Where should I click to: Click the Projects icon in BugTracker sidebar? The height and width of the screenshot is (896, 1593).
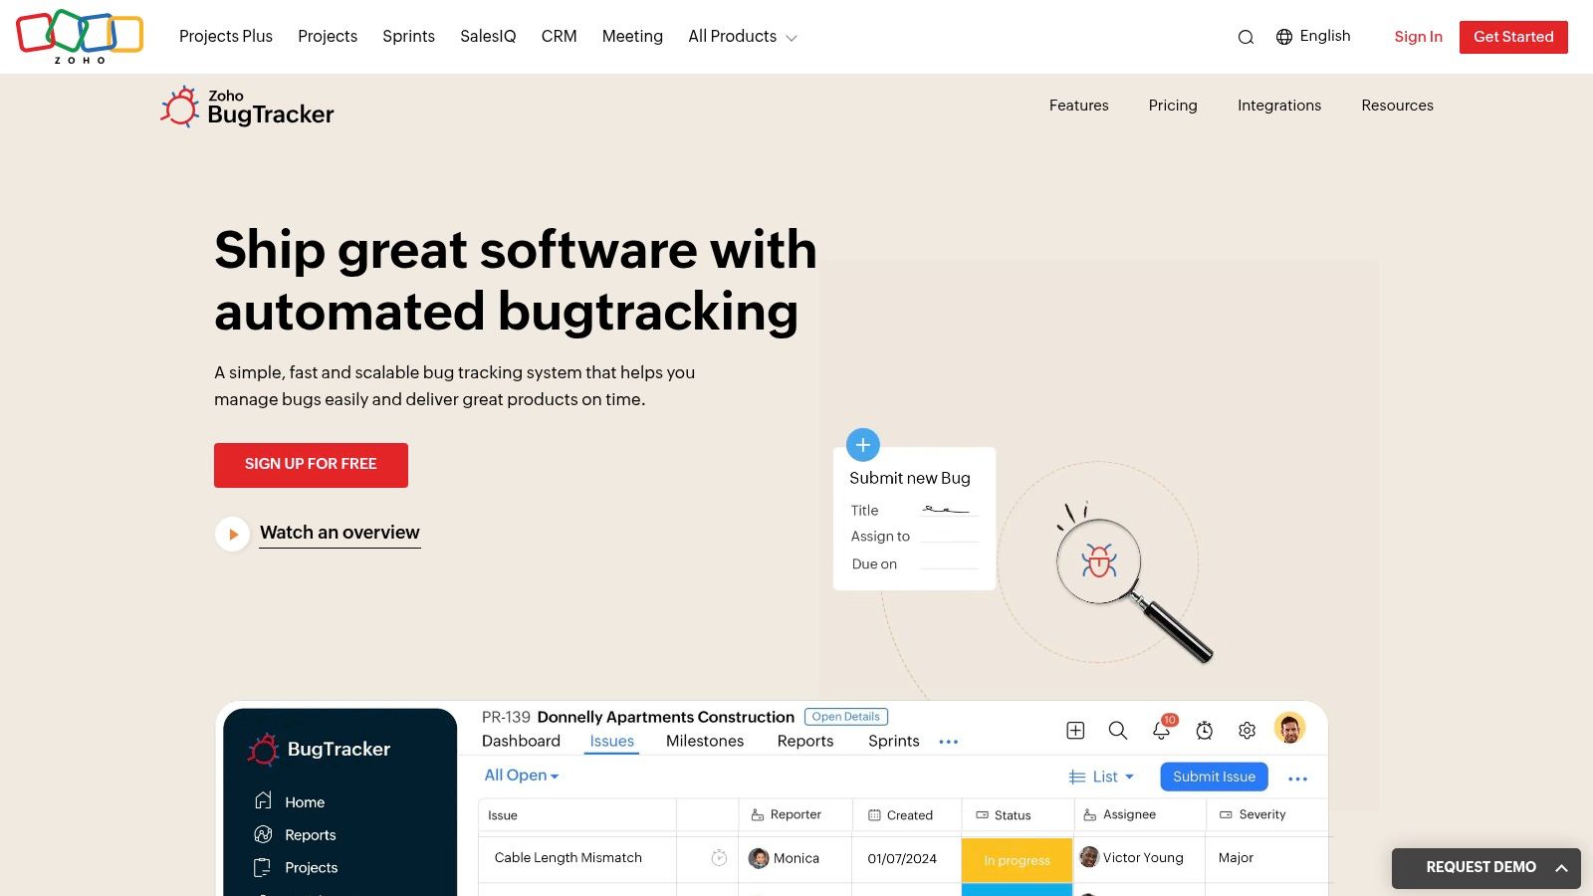[263, 867]
